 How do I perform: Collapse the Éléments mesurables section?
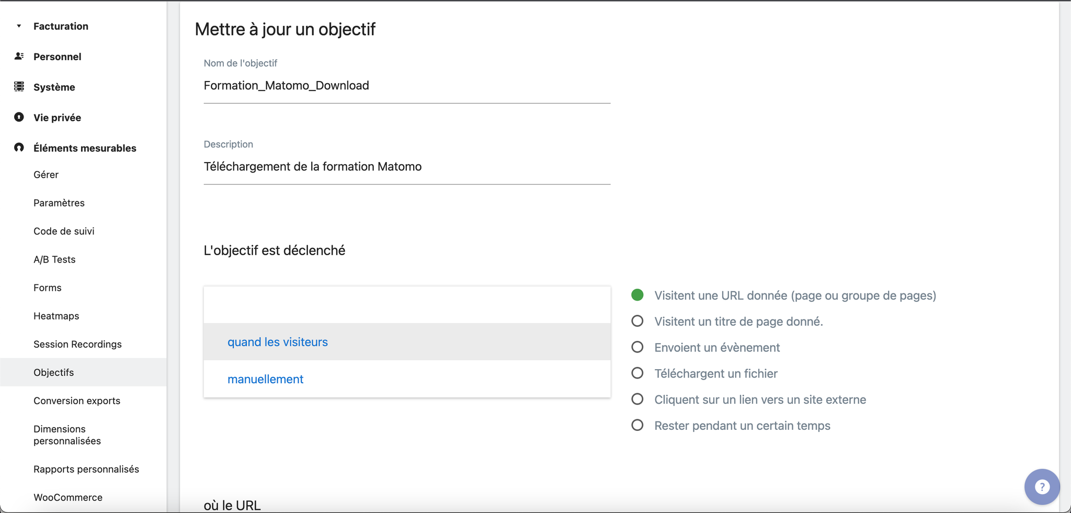click(x=85, y=148)
